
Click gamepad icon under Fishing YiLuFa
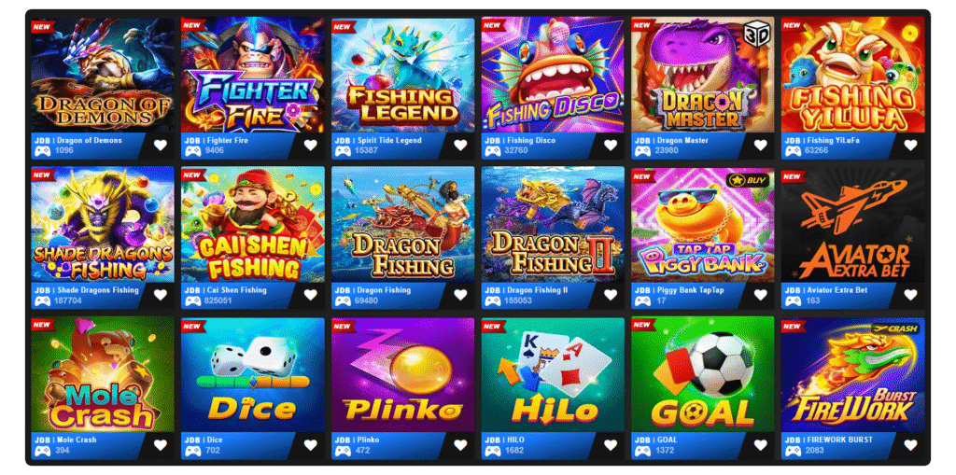point(793,150)
